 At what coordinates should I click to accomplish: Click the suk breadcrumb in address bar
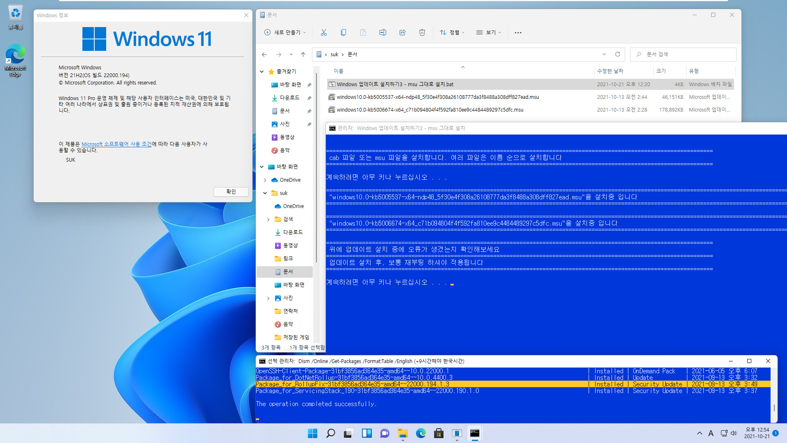pyautogui.click(x=334, y=54)
